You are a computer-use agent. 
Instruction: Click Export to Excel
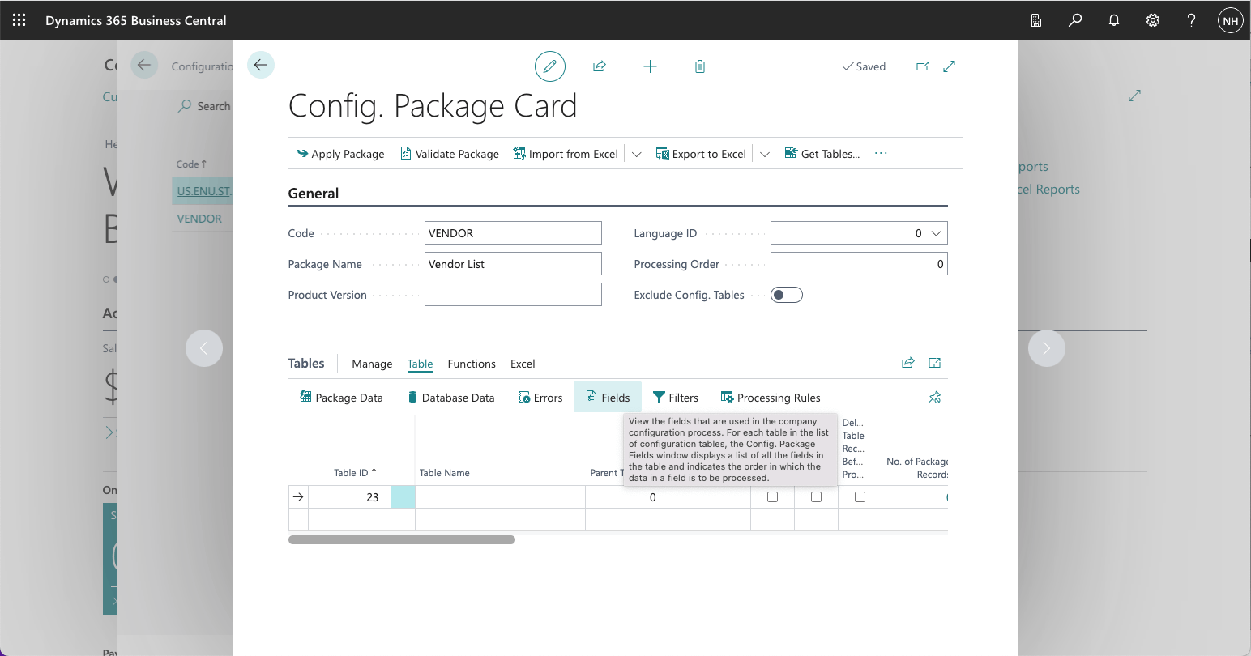(701, 154)
